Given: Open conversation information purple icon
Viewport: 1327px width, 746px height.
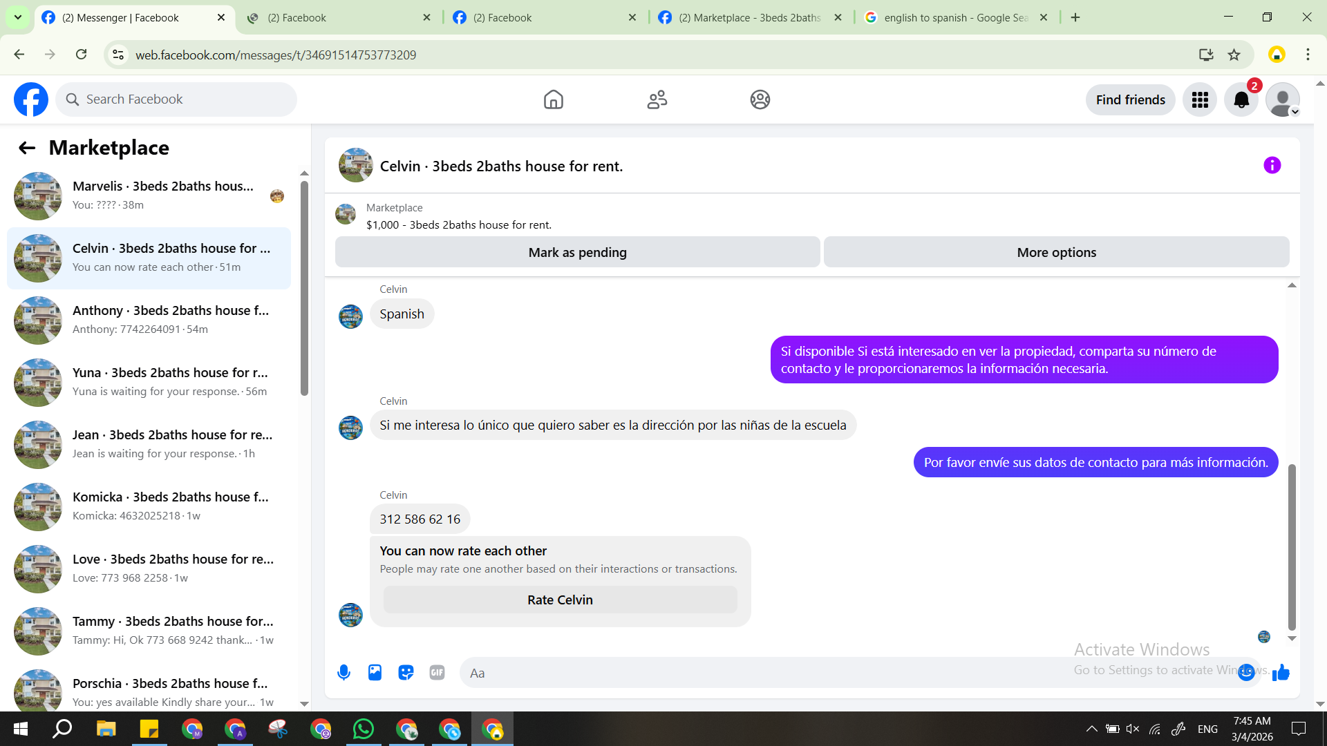Looking at the screenshot, I should point(1272,165).
